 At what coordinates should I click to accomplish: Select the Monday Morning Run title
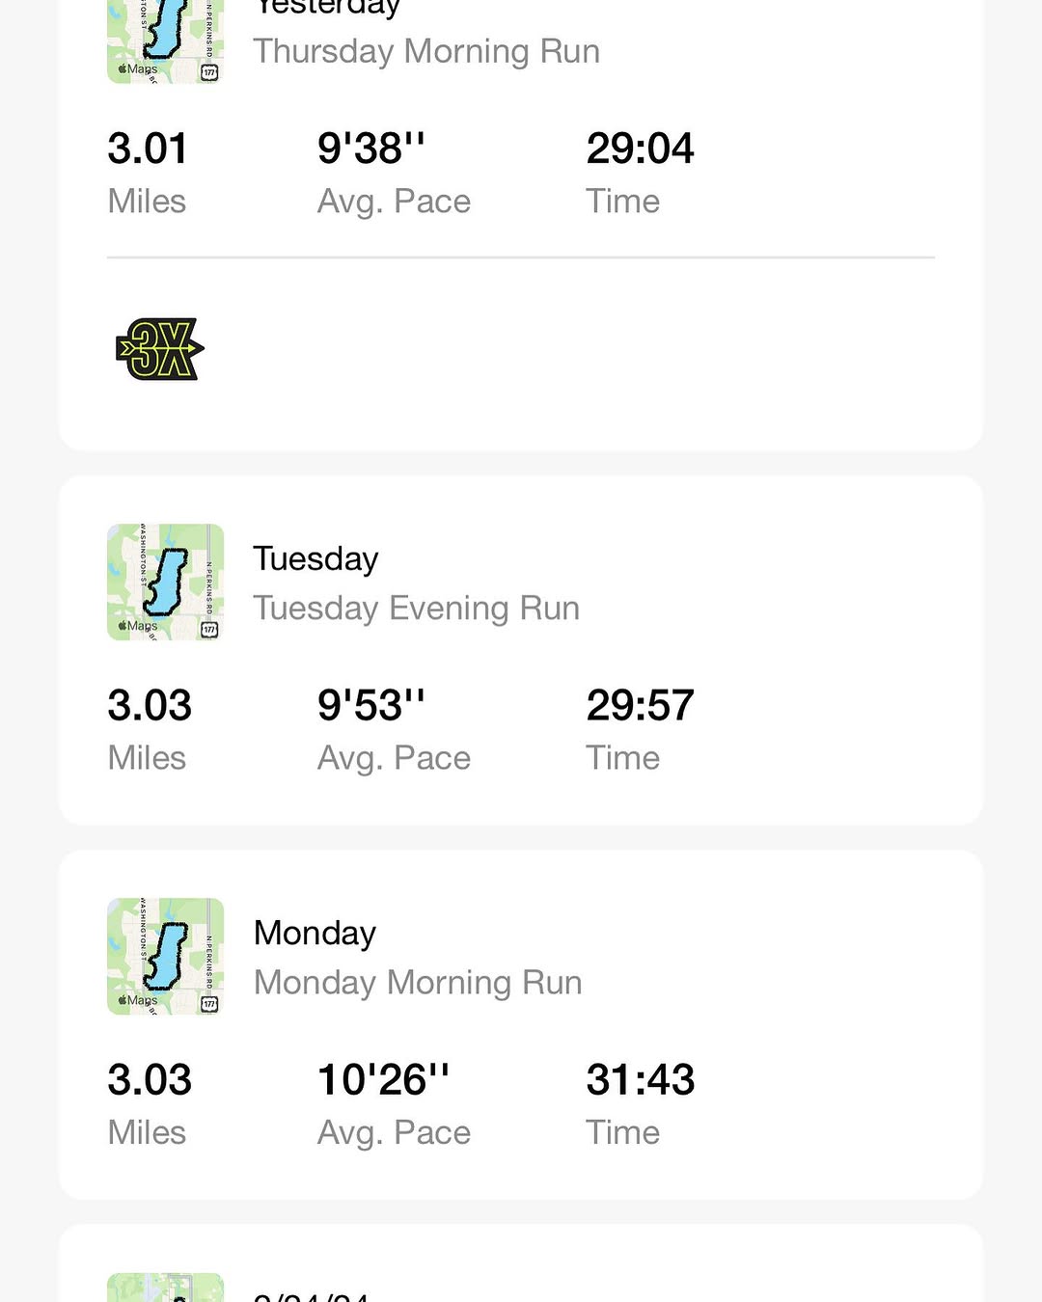(x=417, y=983)
